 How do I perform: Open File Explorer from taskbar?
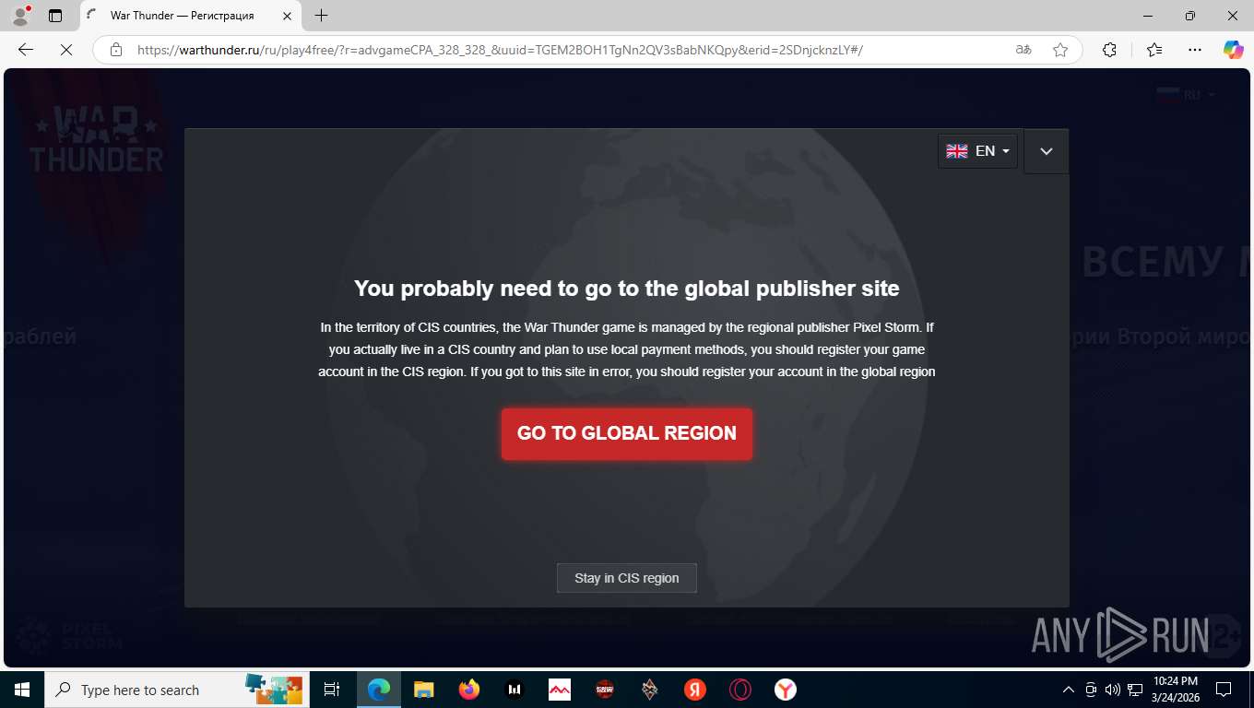tap(423, 690)
